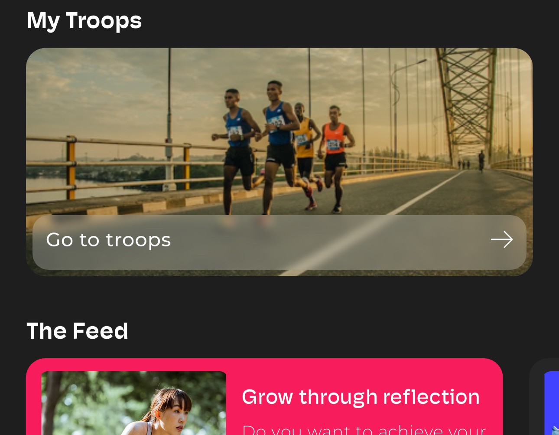Tap the blue thumbnail on next card
This screenshot has height=435, width=559.
coord(552,403)
